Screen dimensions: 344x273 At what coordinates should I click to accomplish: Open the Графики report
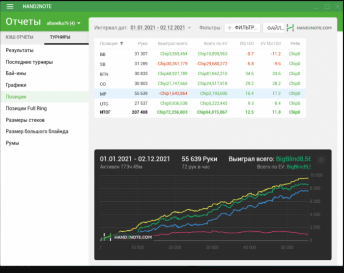16,85
